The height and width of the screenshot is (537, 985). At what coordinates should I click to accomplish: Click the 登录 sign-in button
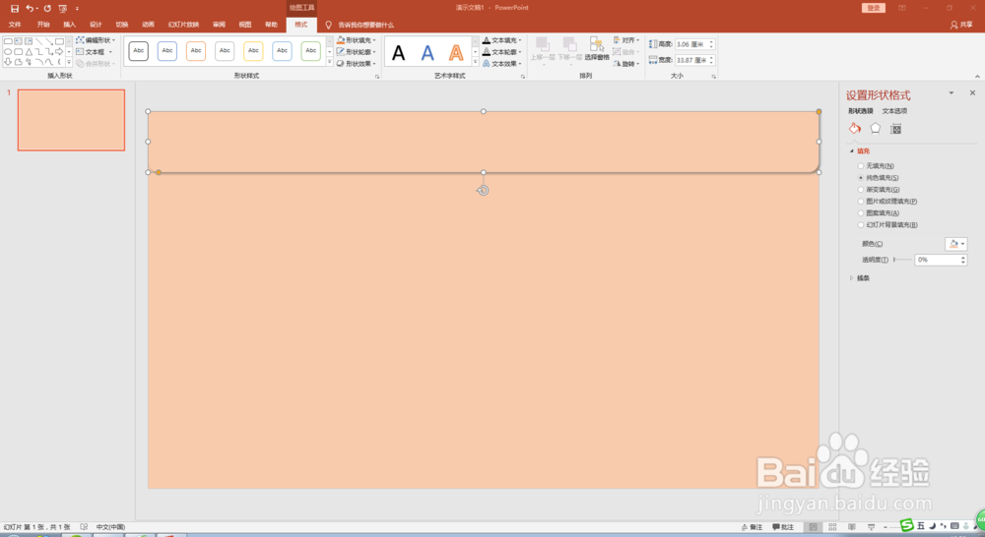click(873, 8)
